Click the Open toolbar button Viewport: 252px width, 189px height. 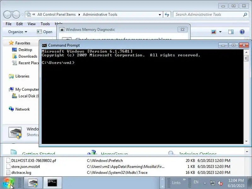pyautogui.click(x=44, y=32)
